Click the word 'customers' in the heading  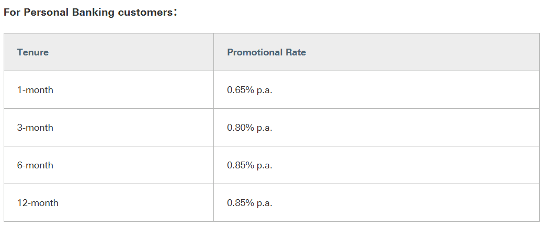(x=144, y=13)
